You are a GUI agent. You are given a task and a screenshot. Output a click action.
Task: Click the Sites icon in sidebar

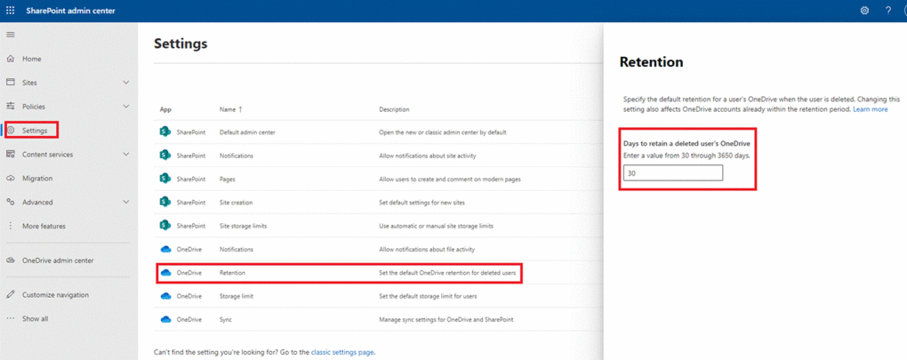pos(11,83)
